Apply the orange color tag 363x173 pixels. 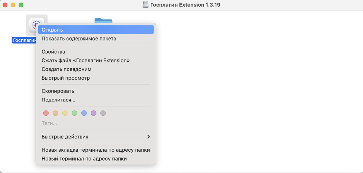(x=55, y=113)
